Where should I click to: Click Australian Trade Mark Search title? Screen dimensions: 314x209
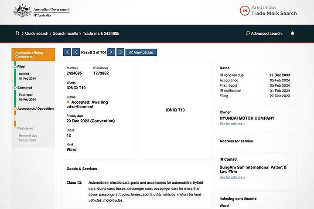274,10
